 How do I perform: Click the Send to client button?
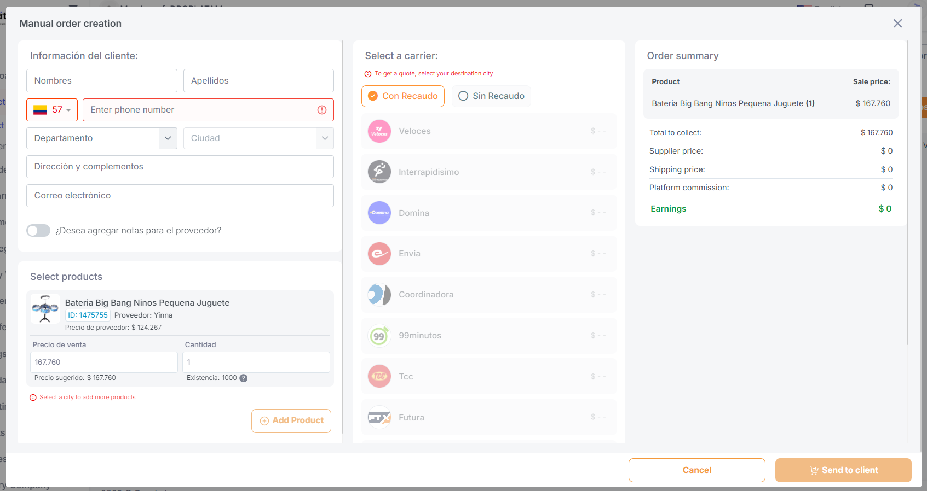pyautogui.click(x=843, y=470)
